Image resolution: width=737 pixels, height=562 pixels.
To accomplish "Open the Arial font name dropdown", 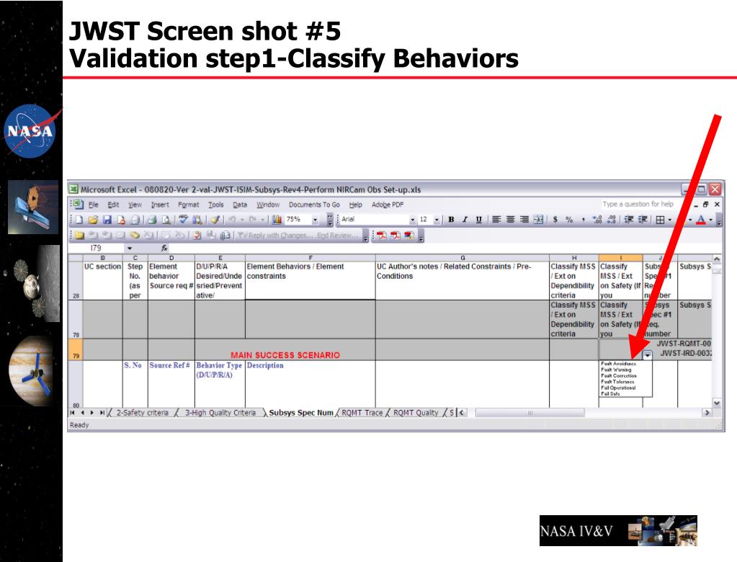I will pyautogui.click(x=413, y=220).
